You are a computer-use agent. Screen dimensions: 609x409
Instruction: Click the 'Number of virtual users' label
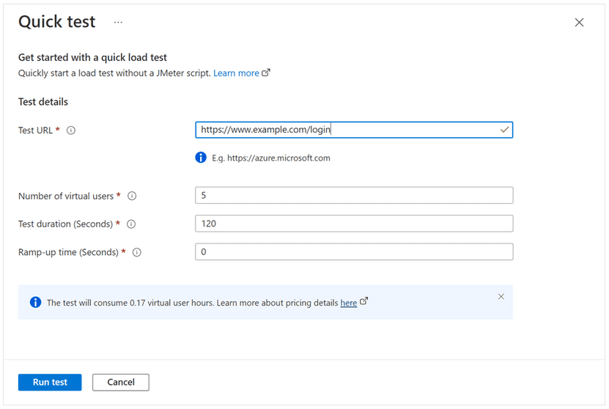tap(66, 196)
